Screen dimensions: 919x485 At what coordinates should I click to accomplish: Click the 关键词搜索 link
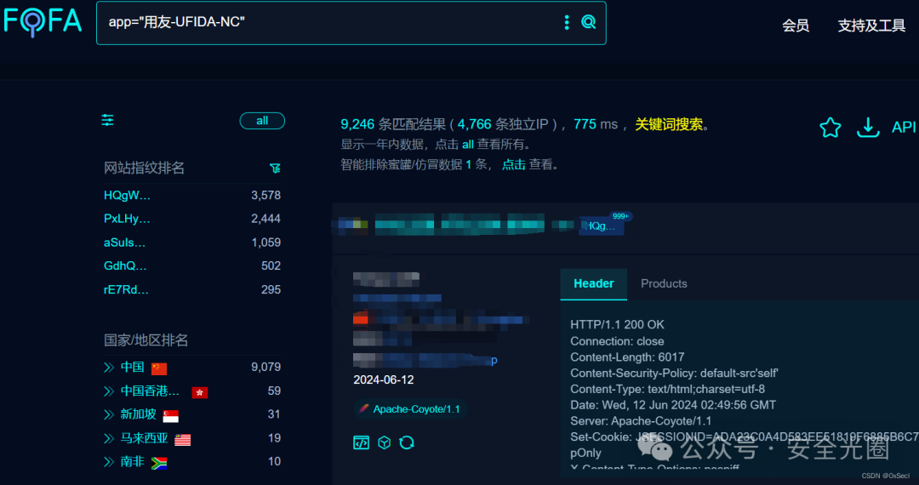click(x=668, y=124)
